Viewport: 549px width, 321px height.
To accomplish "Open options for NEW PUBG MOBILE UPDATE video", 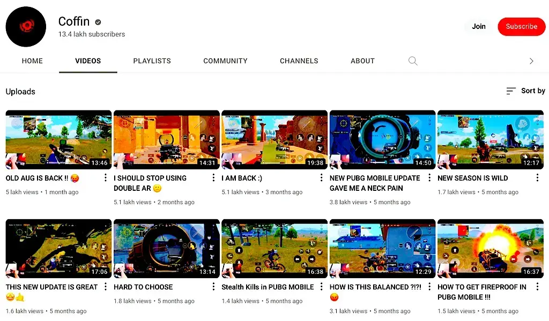I will (x=429, y=178).
